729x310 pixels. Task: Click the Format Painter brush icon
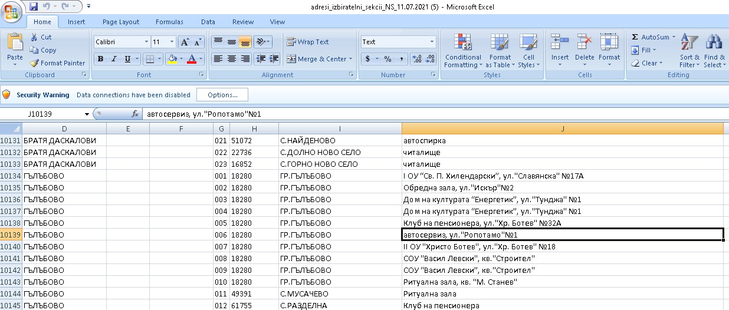[35, 63]
